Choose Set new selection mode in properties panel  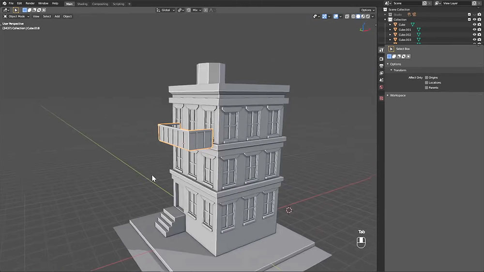389,57
